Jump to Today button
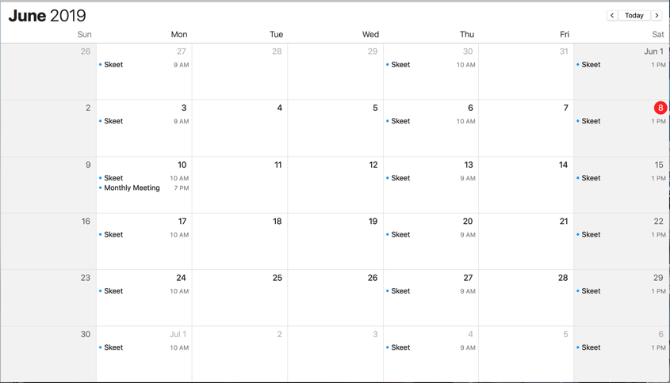Viewport: 670px width, 383px height. pyautogui.click(x=634, y=15)
